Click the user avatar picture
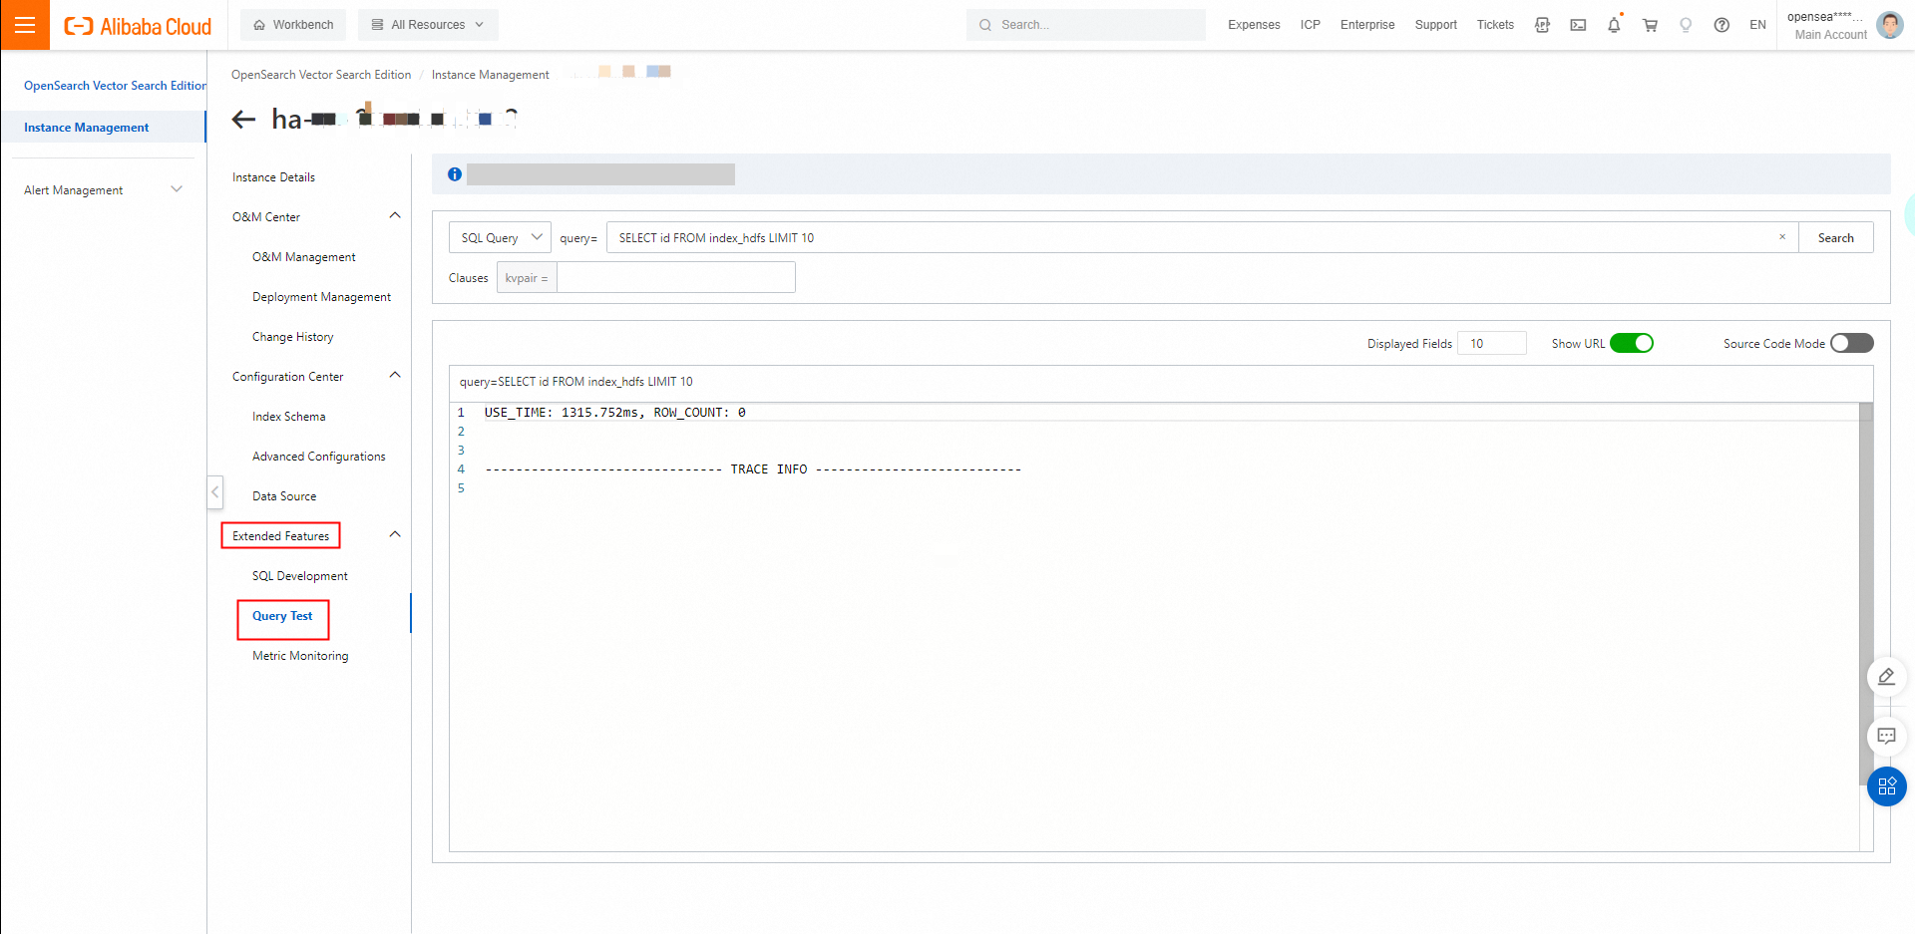The height and width of the screenshot is (934, 1915). click(1890, 25)
